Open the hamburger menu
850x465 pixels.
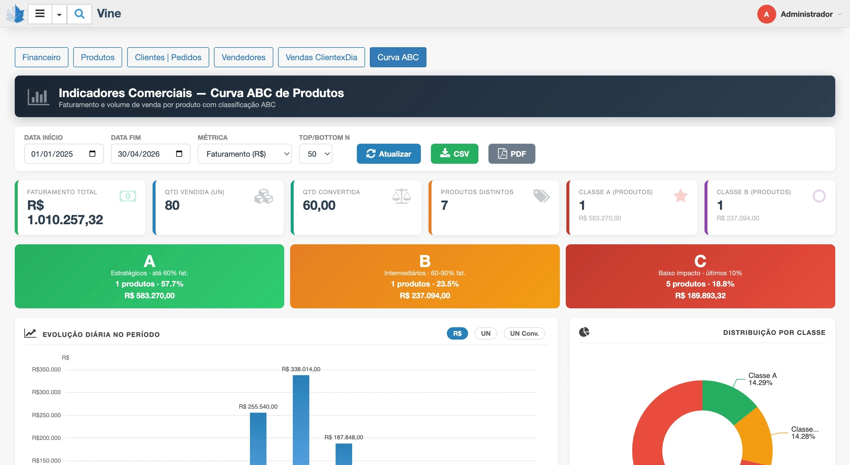(x=40, y=14)
